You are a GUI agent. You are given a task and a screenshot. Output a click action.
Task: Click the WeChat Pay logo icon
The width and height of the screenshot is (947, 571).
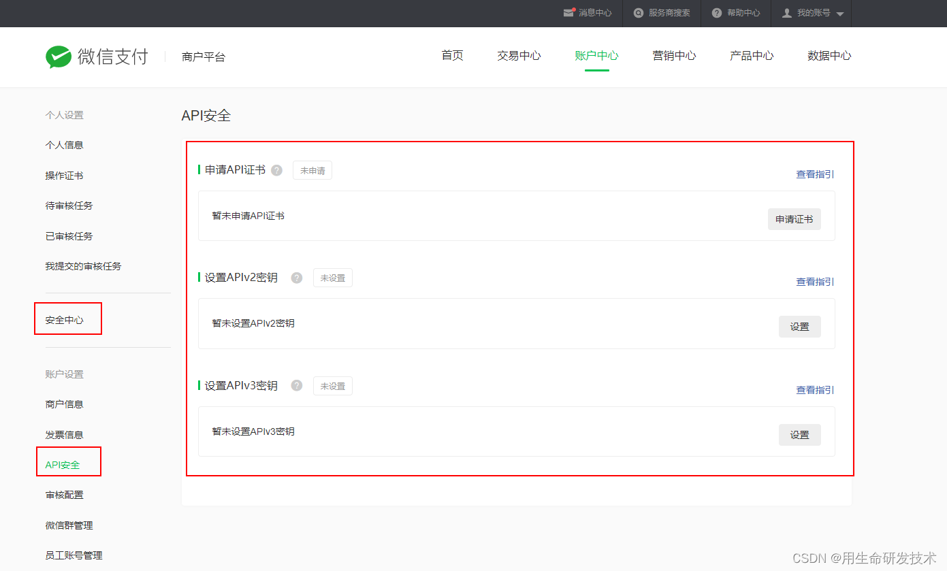pyautogui.click(x=59, y=57)
